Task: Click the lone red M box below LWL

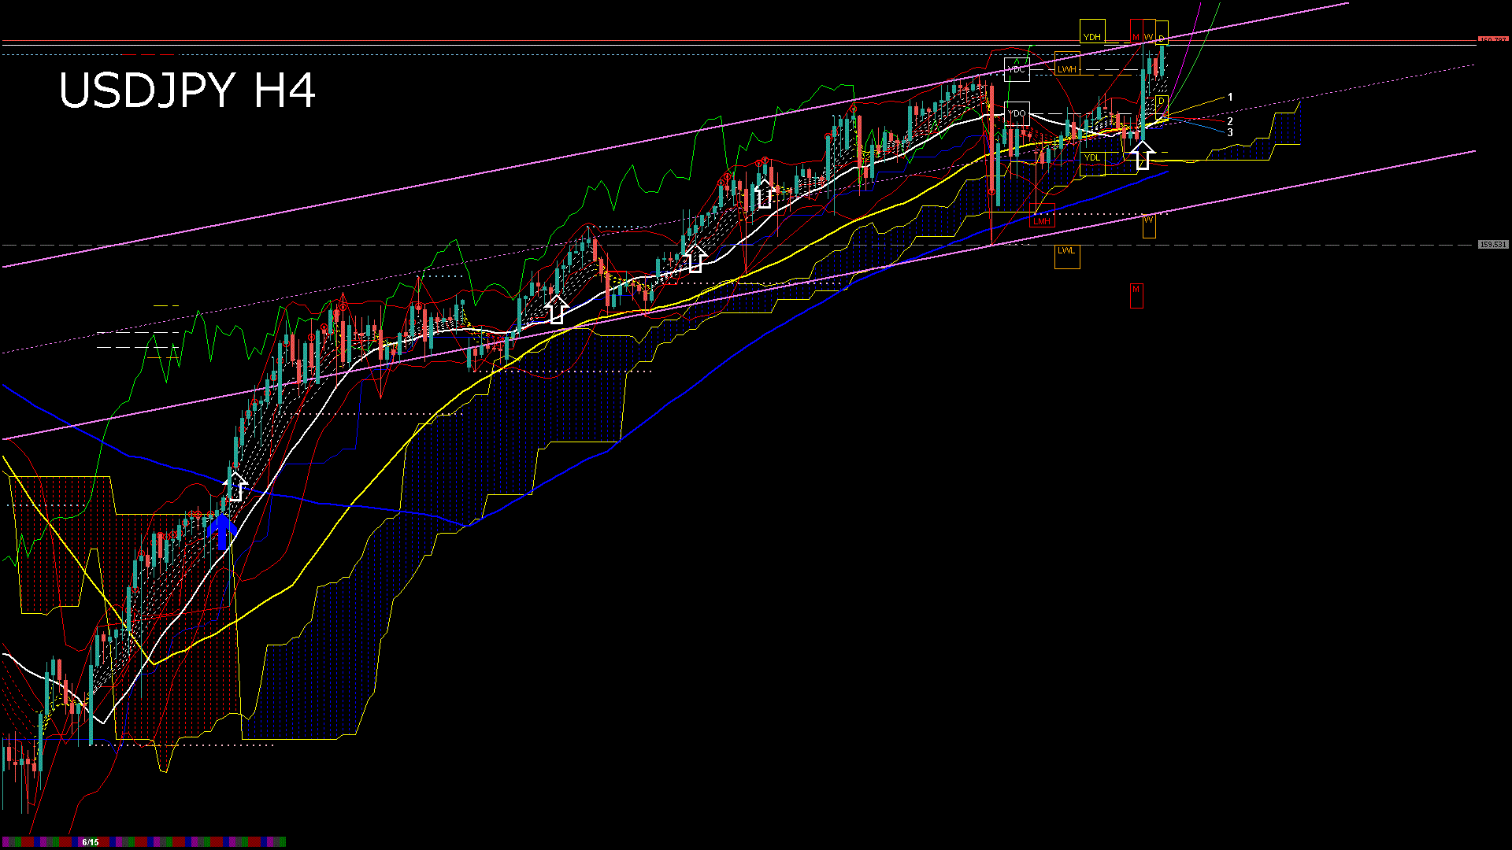Action: [1136, 295]
